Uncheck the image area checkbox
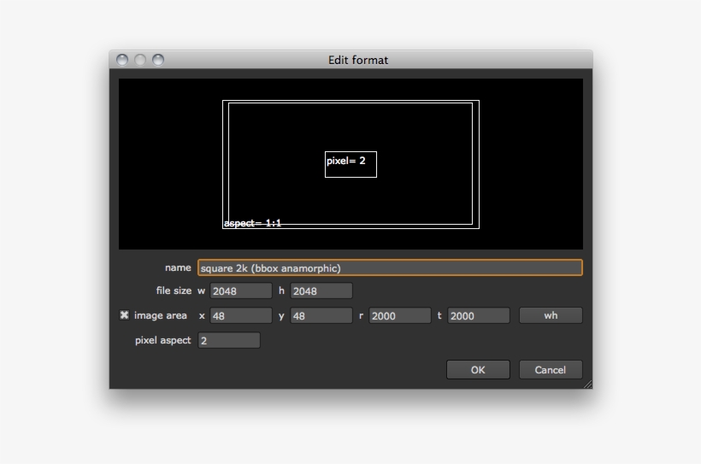The width and height of the screenshot is (701, 464). pos(124,315)
